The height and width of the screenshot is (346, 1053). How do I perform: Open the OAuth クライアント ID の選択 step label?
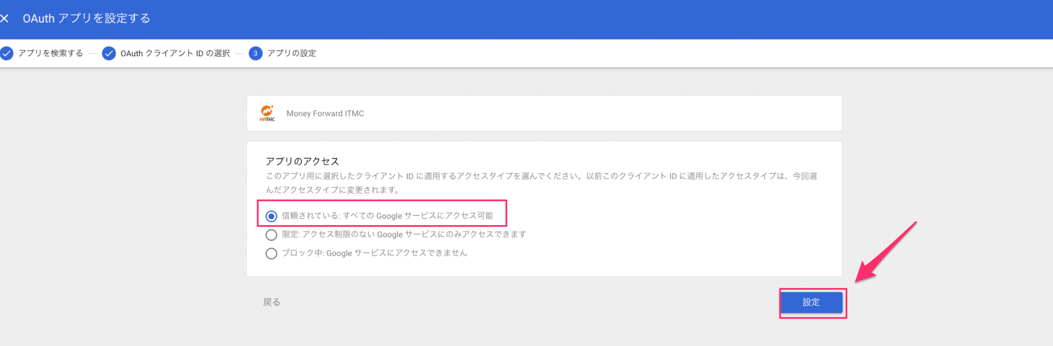point(175,53)
